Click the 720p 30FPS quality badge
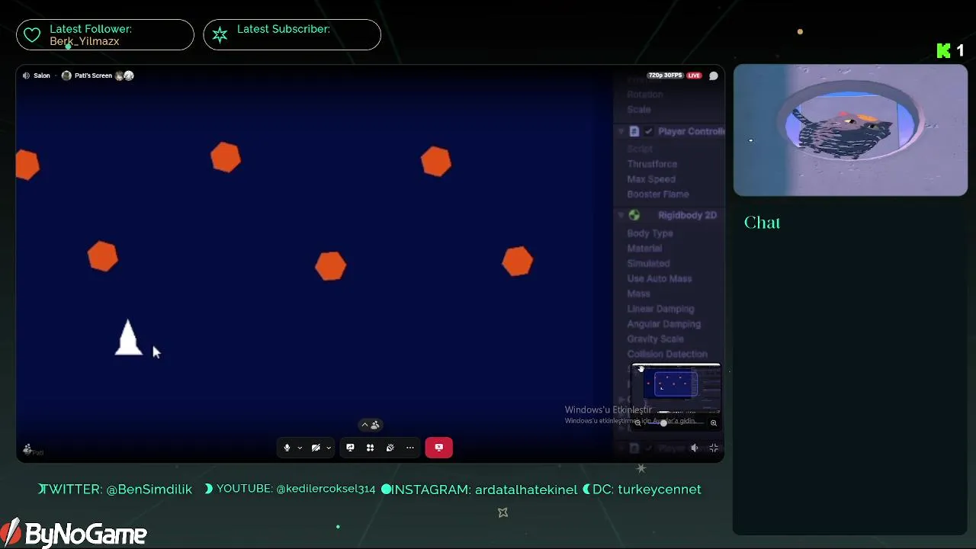The width and height of the screenshot is (976, 549). pyautogui.click(x=665, y=75)
